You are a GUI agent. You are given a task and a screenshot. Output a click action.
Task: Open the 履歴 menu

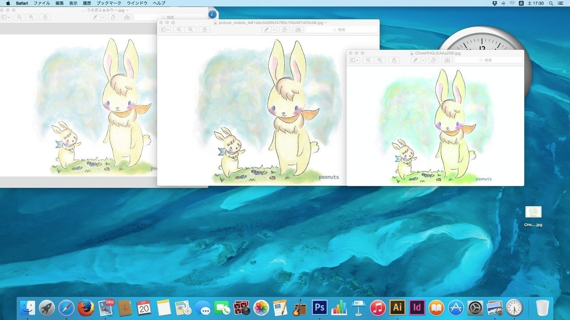click(x=87, y=3)
